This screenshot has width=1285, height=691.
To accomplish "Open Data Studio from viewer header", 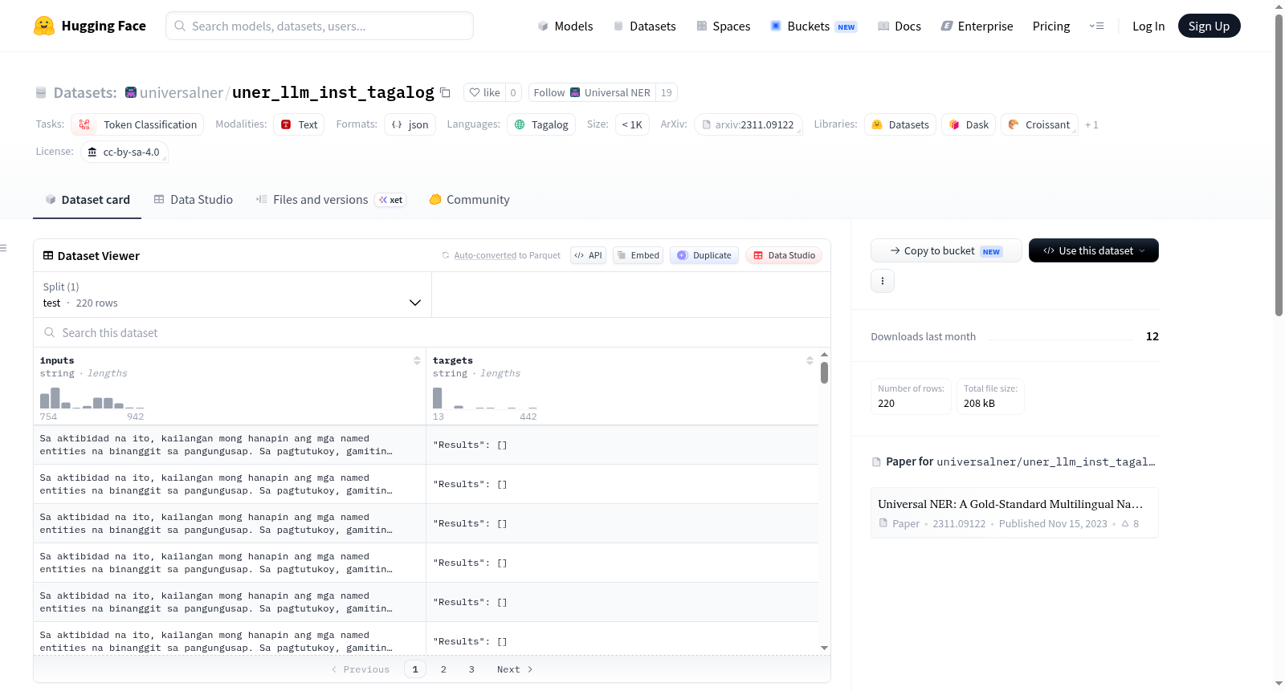I will click(784, 255).
